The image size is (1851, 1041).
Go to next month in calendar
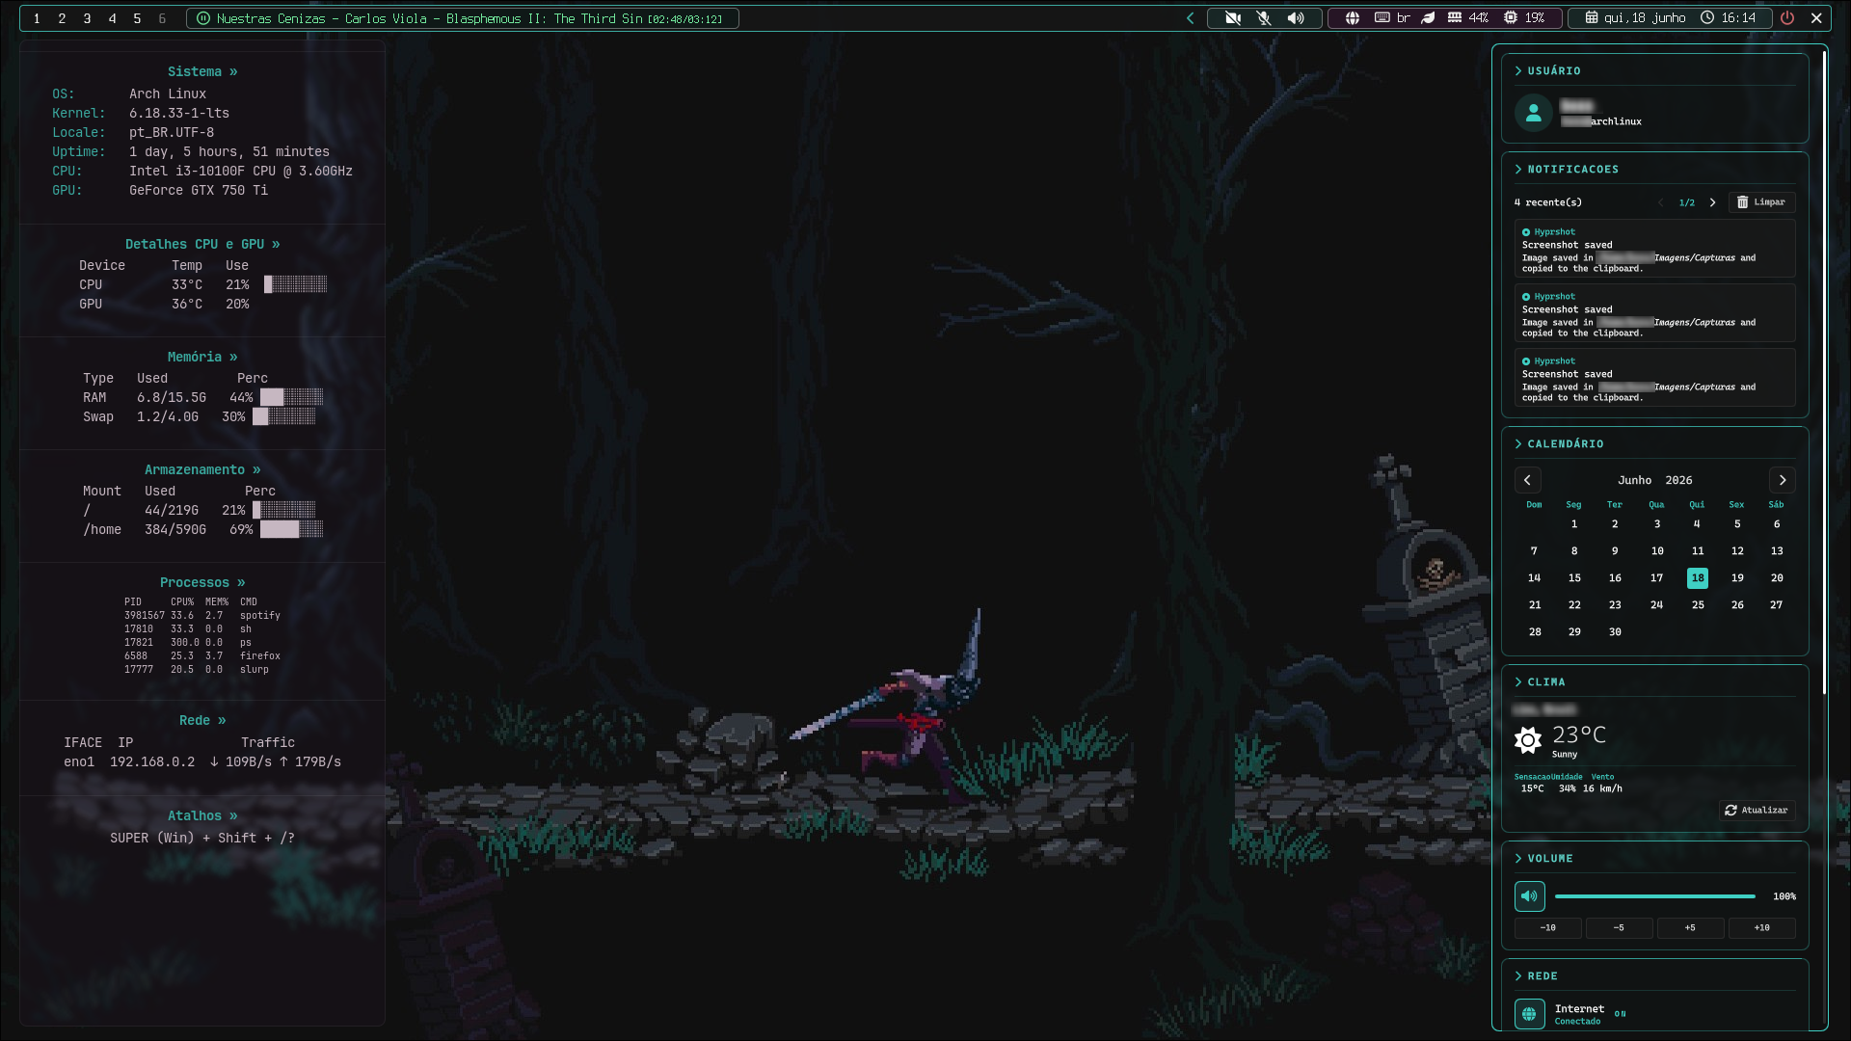[1783, 480]
